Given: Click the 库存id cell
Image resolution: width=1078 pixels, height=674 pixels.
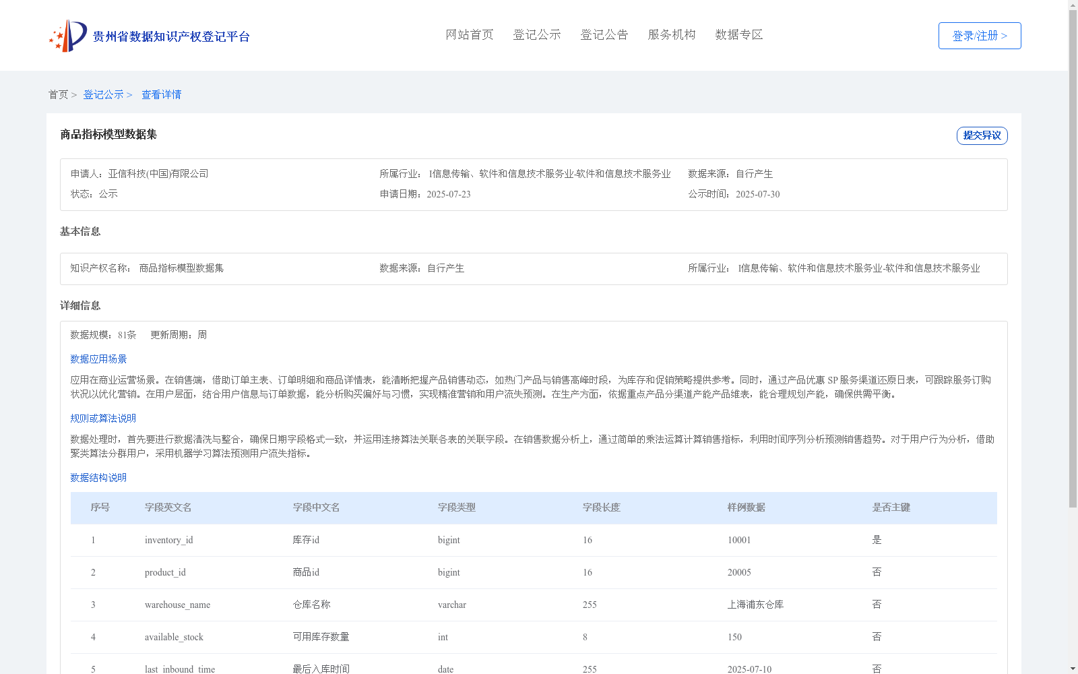Looking at the screenshot, I should (x=306, y=540).
